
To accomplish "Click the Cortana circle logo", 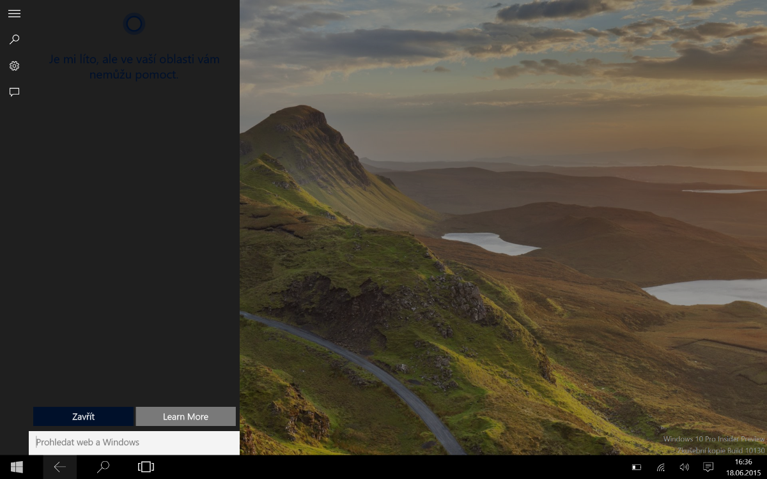I will pyautogui.click(x=134, y=24).
